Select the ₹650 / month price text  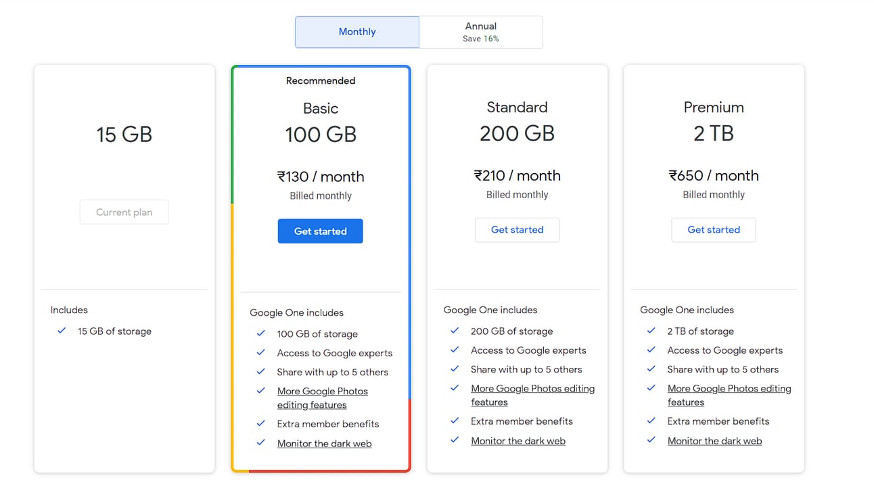pyautogui.click(x=714, y=175)
